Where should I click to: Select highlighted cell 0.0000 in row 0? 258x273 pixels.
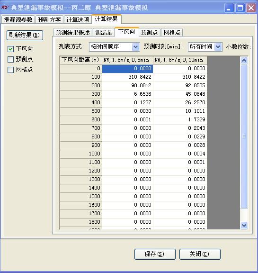point(127,69)
